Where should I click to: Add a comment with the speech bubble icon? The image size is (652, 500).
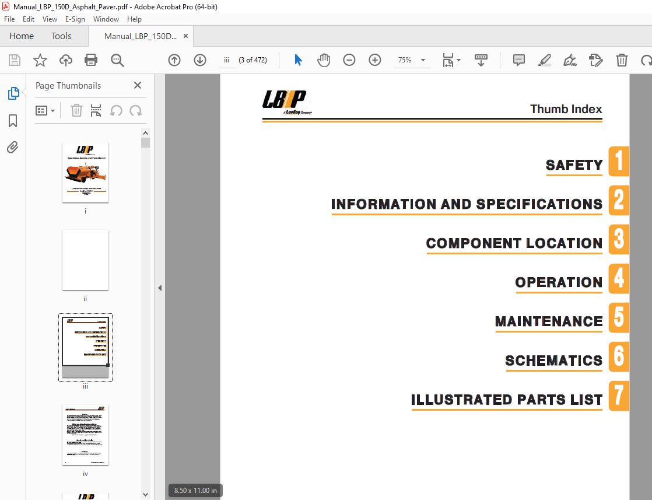(519, 60)
